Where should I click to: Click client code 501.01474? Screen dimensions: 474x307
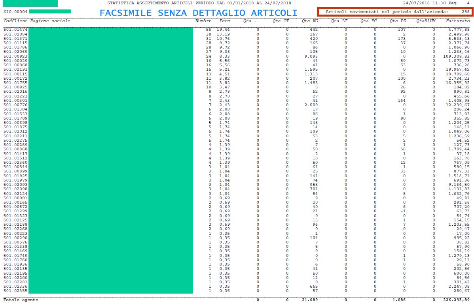pos(15,30)
